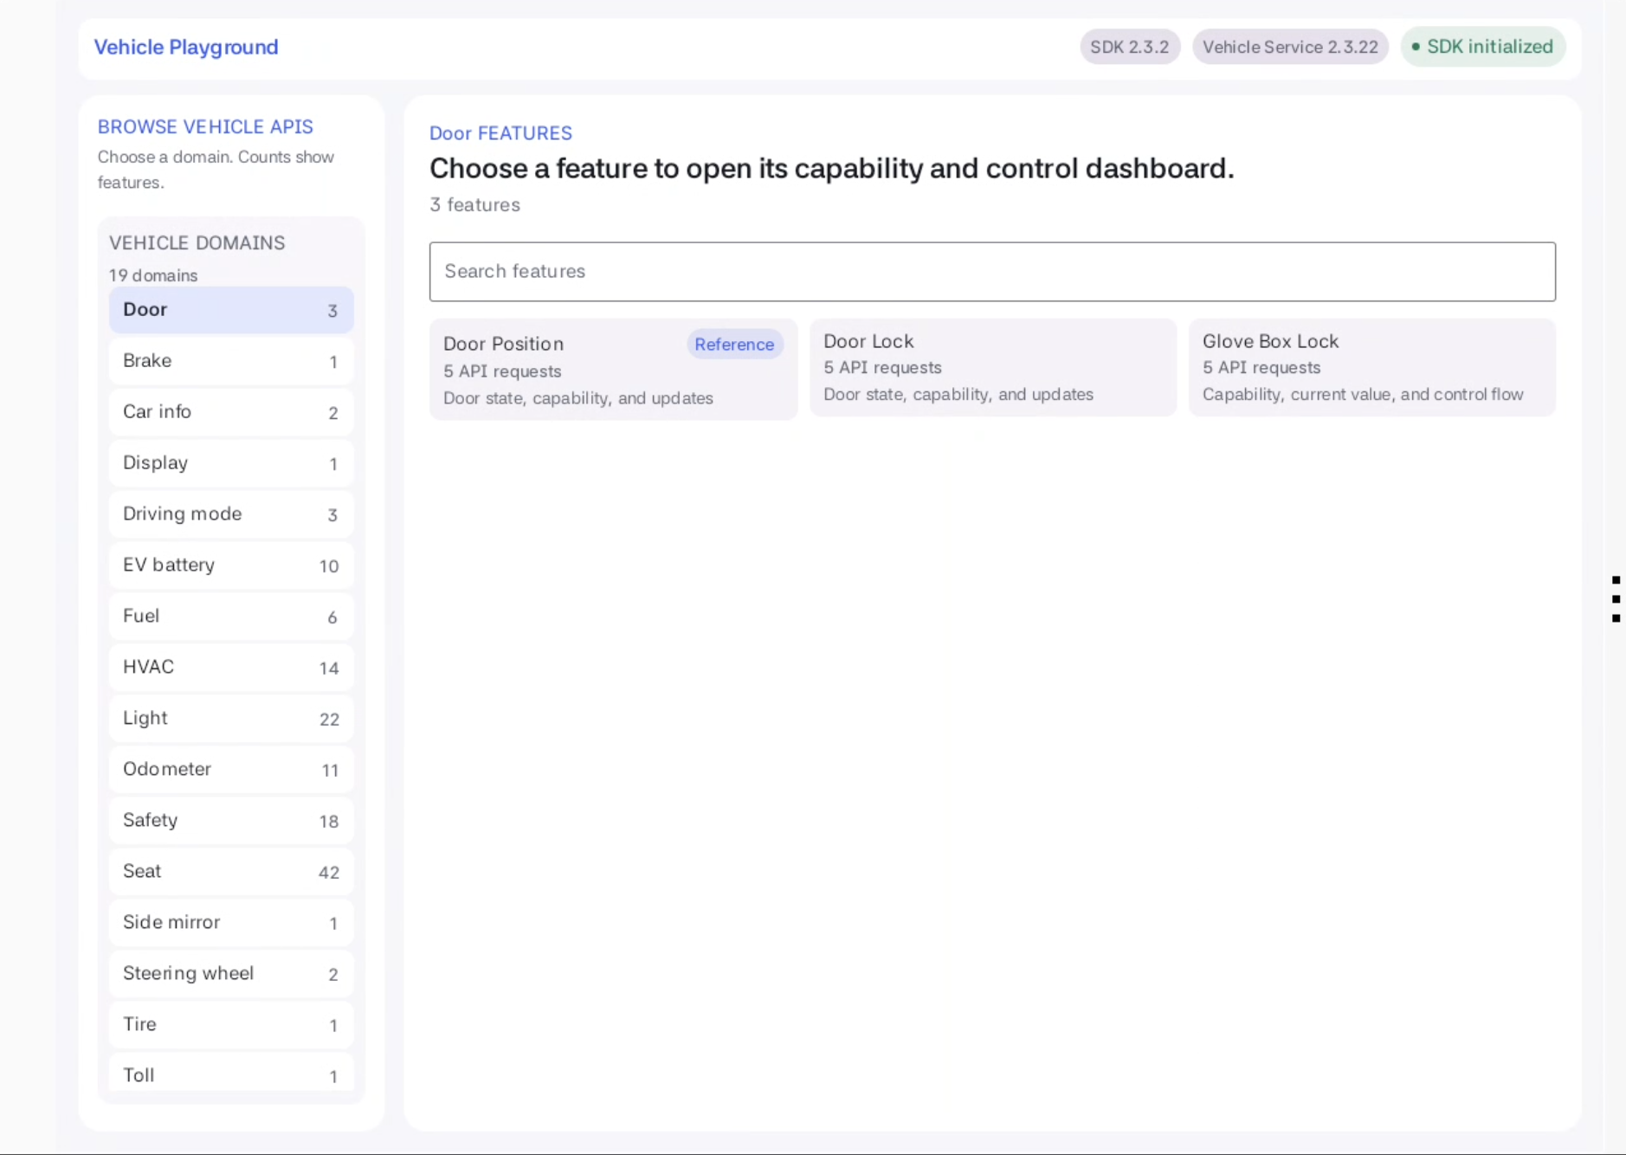The width and height of the screenshot is (1626, 1155).
Task: Click the '3 features' count text
Action: 474,205
